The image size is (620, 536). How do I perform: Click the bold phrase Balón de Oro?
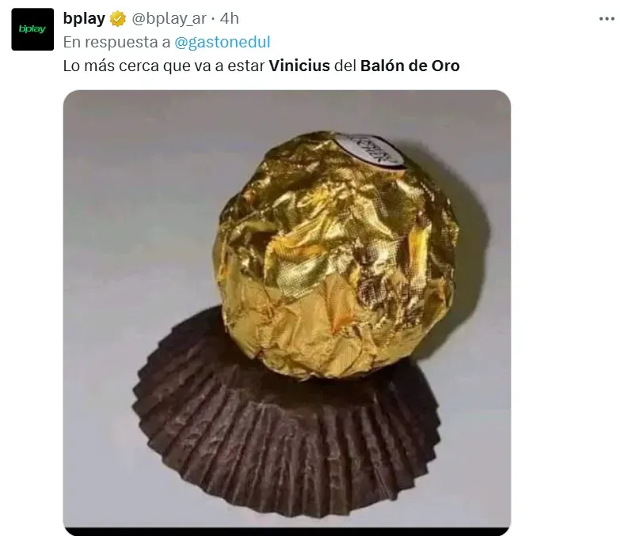(x=410, y=66)
